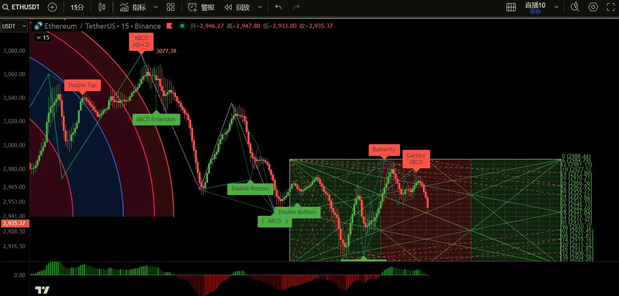
Task: Click the 2,953.00 price axis label
Action: [14, 202]
